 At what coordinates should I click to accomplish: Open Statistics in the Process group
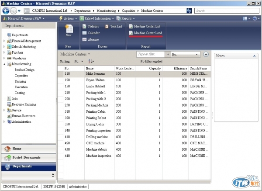91,26
